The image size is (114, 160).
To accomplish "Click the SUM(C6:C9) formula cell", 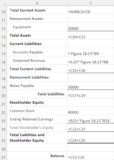I will pyautogui.click(x=91, y=10).
